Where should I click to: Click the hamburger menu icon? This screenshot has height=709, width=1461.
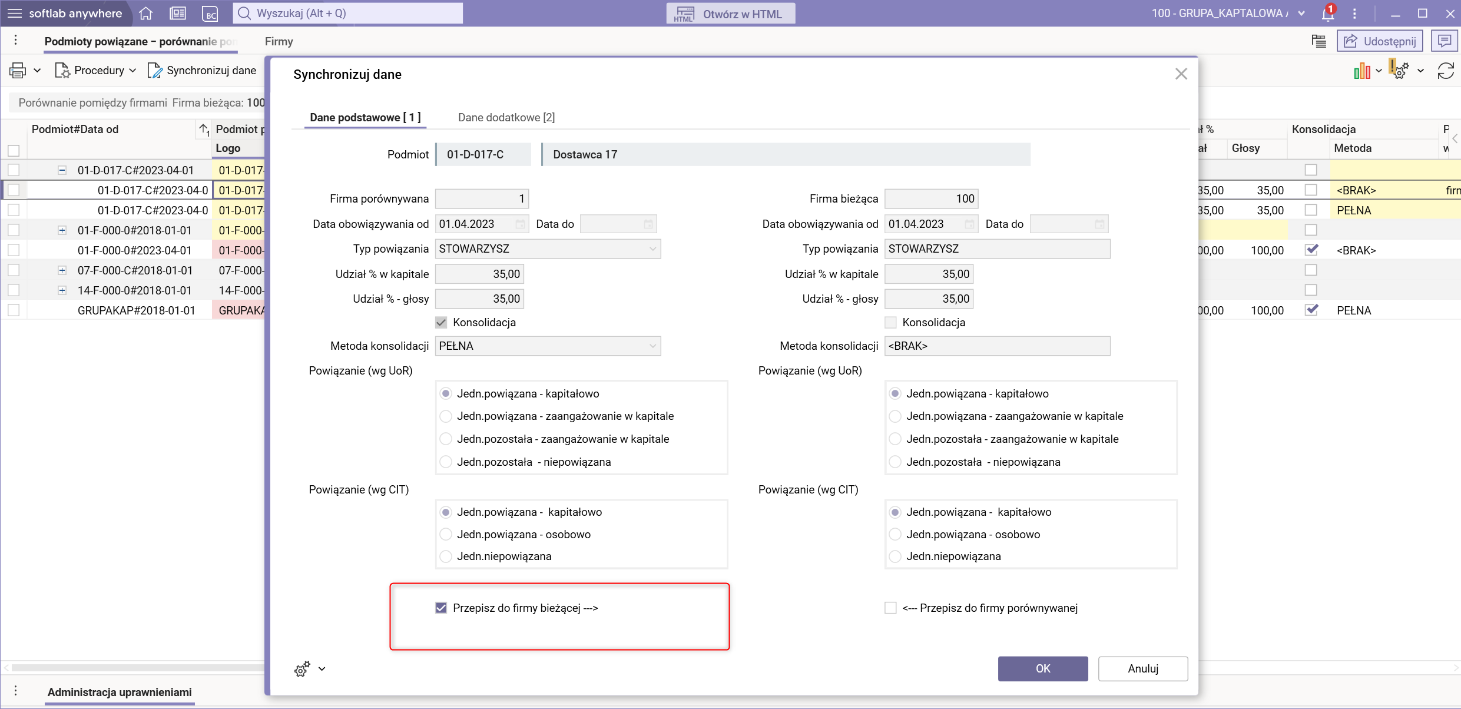(14, 13)
